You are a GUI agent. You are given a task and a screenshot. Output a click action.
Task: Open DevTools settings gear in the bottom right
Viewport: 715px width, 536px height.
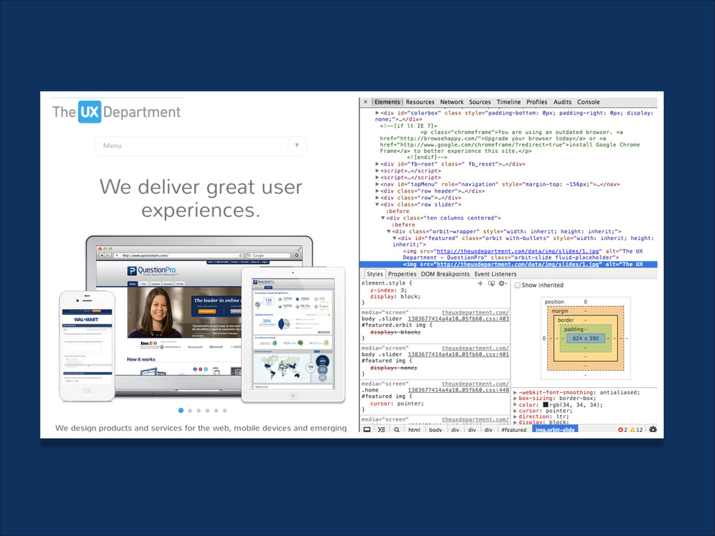(653, 429)
